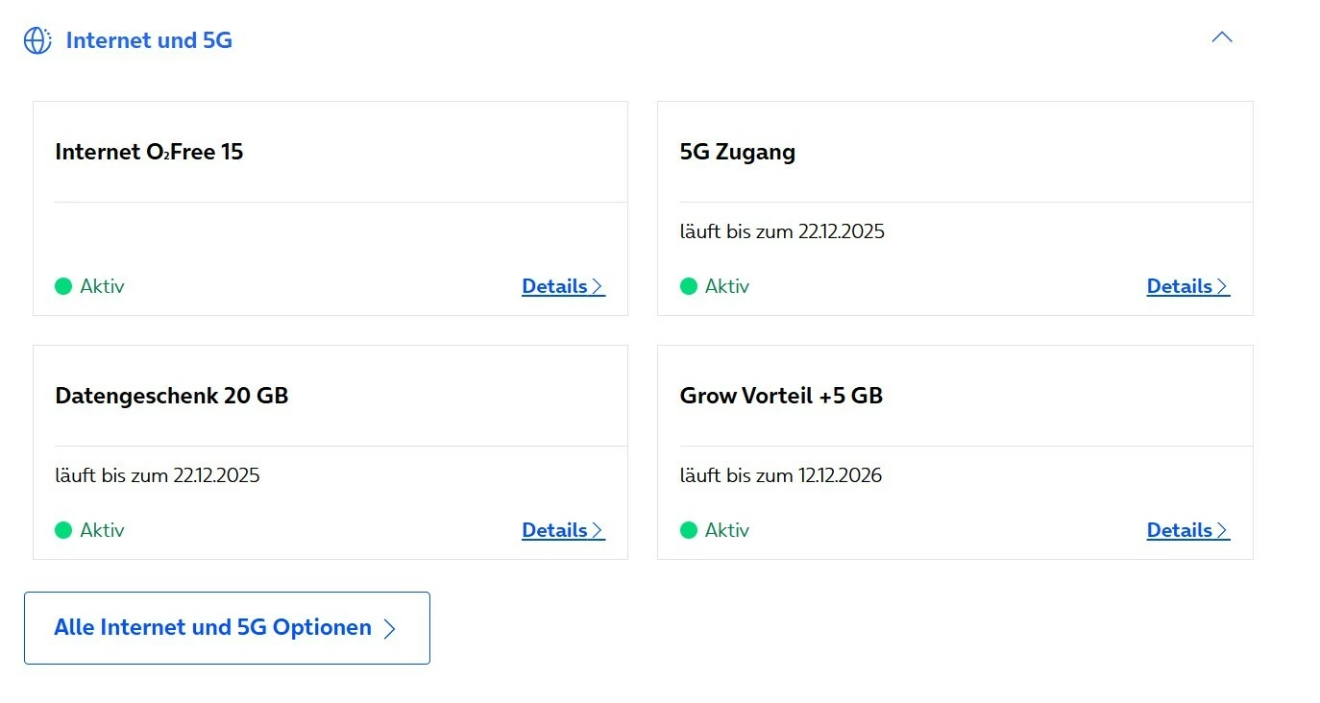Click the globe icon beside Internet und 5G
This screenshot has height=703, width=1320.
[x=37, y=40]
